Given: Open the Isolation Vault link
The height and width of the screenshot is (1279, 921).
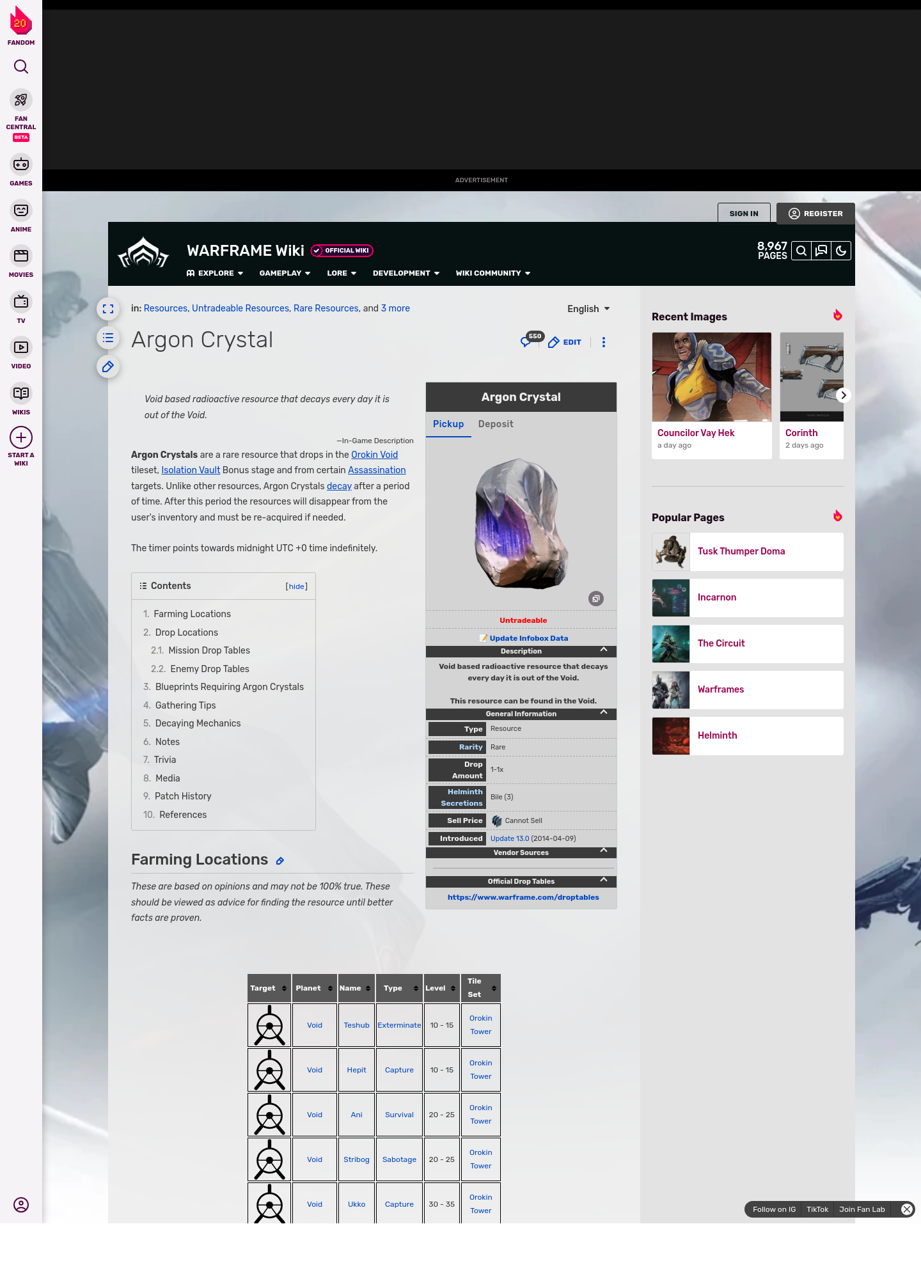Looking at the screenshot, I should click(191, 470).
